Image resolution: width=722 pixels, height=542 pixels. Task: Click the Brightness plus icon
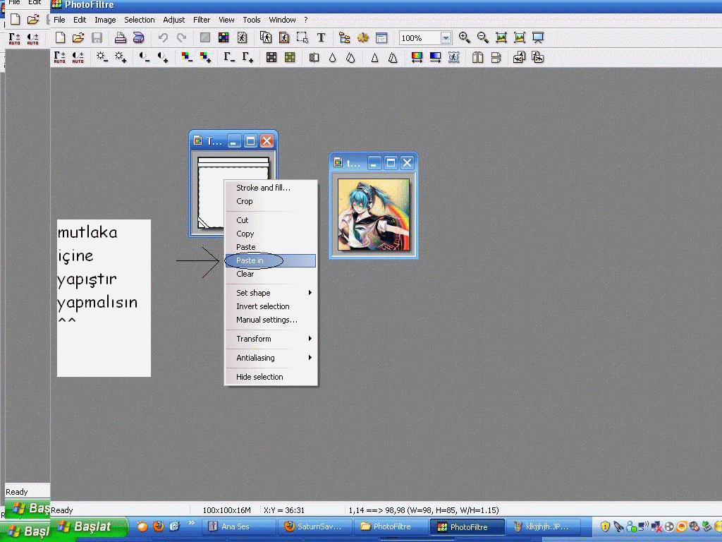pos(121,58)
